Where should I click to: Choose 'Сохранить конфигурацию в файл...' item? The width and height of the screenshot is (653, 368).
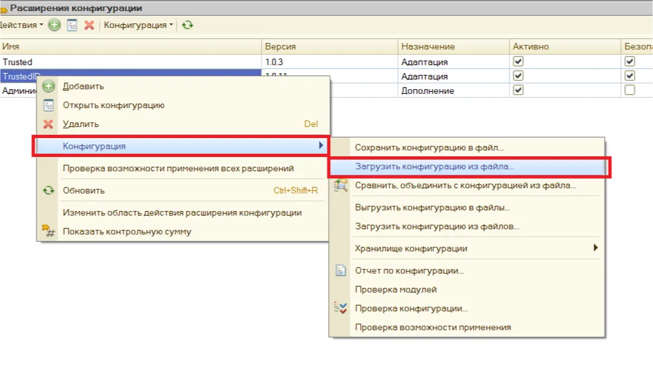pos(429,148)
